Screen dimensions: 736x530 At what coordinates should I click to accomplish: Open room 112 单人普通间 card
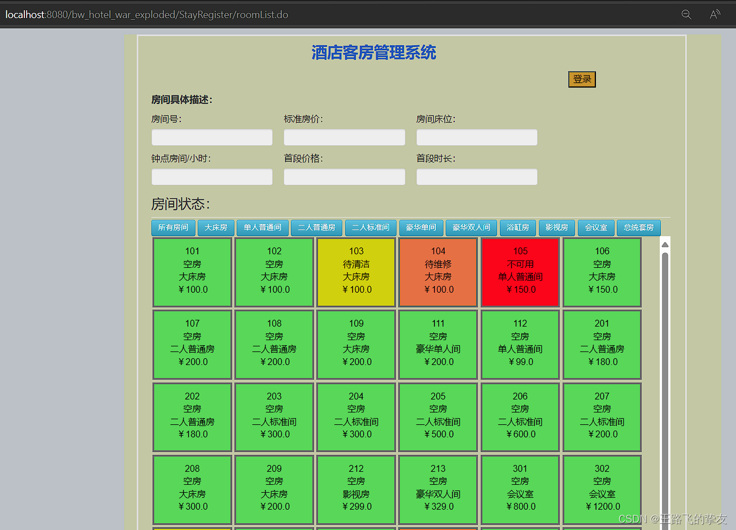(520, 345)
